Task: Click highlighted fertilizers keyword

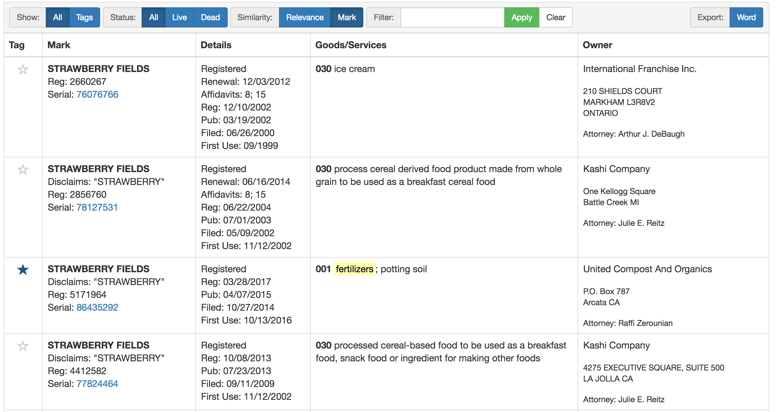Action: (354, 269)
